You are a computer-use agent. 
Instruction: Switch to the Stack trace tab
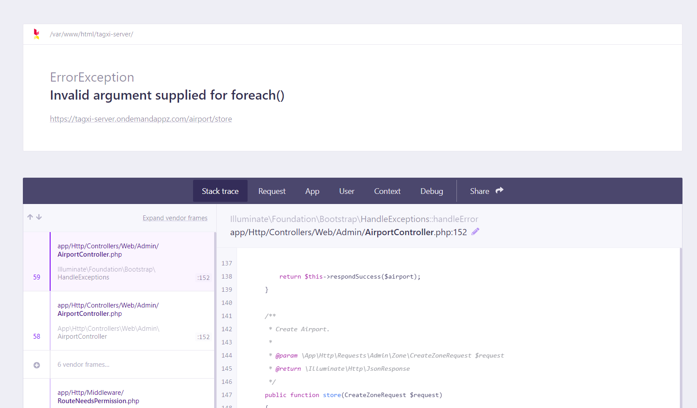220,191
